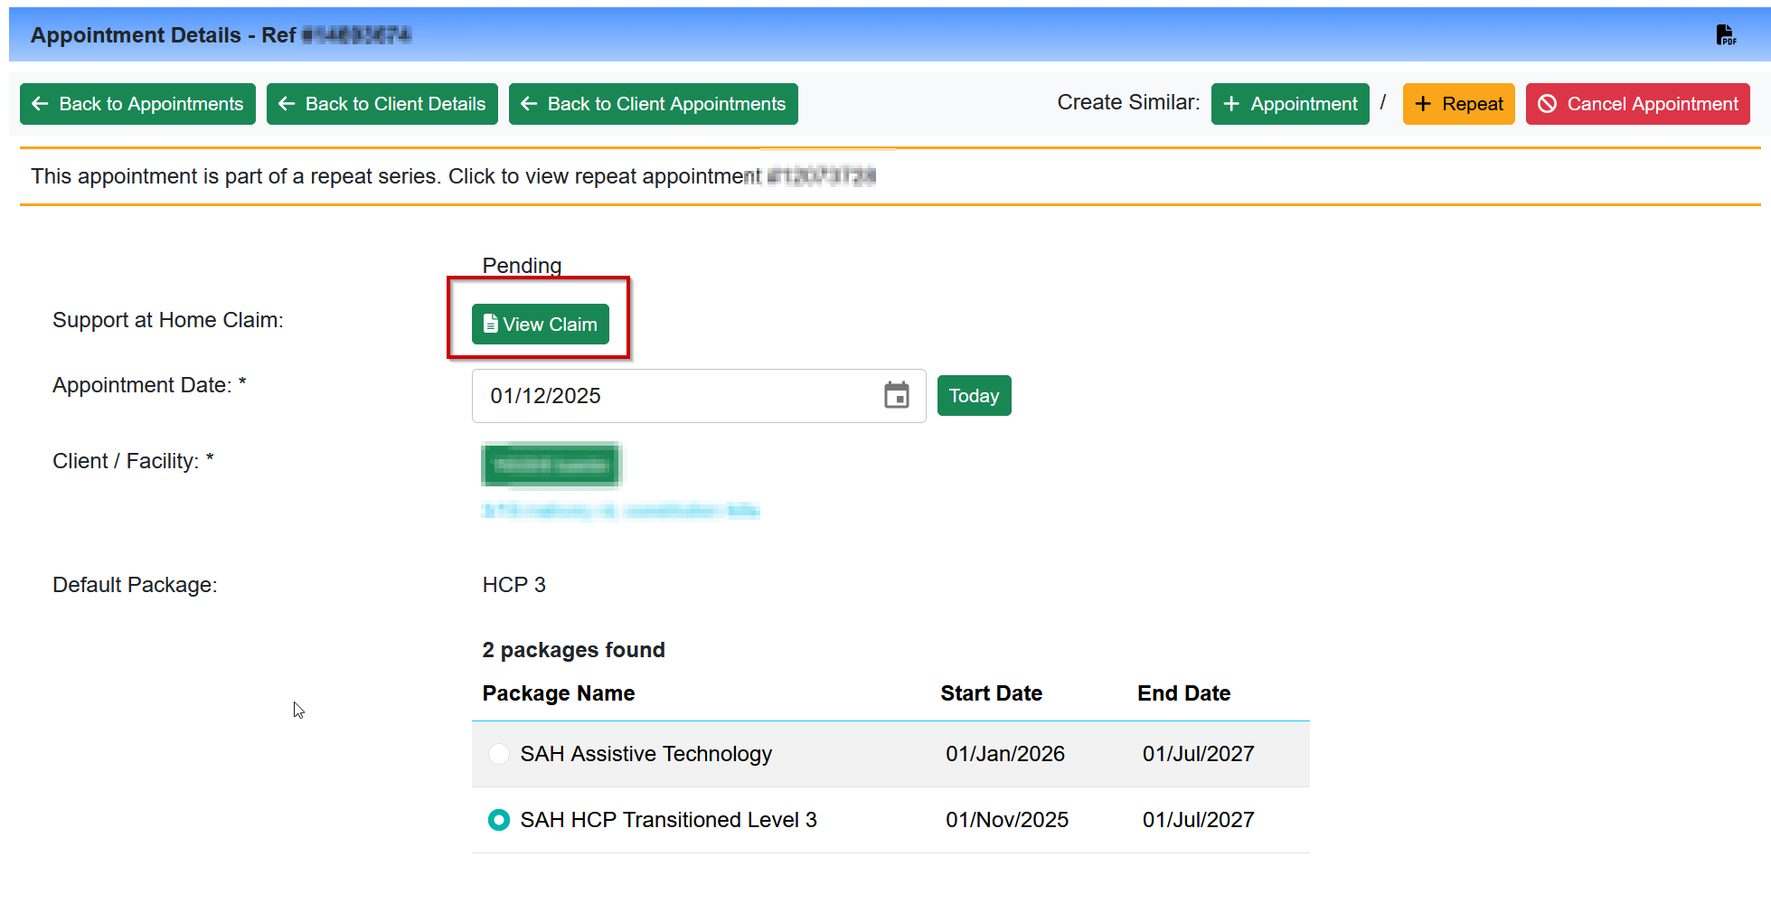This screenshot has width=1771, height=904.
Task: Open the blurred client address link
Action: (x=621, y=511)
